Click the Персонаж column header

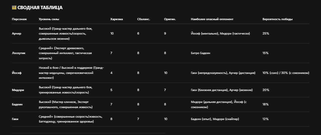tap(20, 19)
